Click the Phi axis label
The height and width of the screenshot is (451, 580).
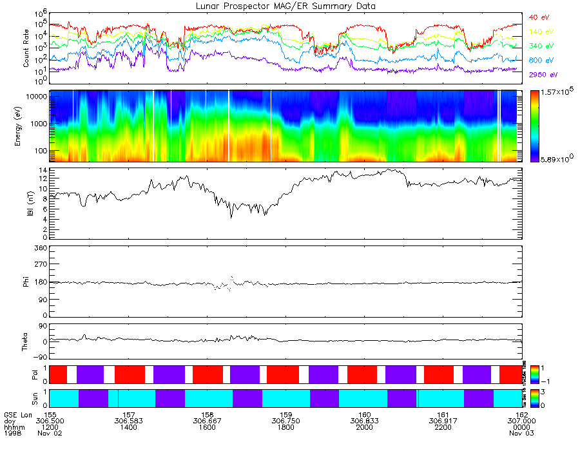click(x=26, y=282)
